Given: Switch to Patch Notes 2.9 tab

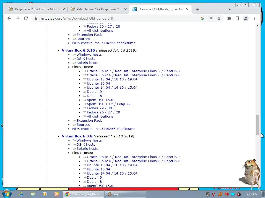Looking at the screenshot, I should coord(99,9).
